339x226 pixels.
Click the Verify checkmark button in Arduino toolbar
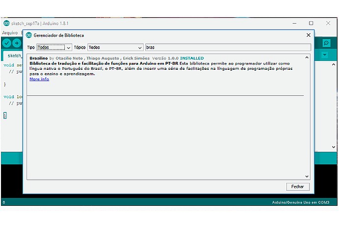(x=7, y=43)
